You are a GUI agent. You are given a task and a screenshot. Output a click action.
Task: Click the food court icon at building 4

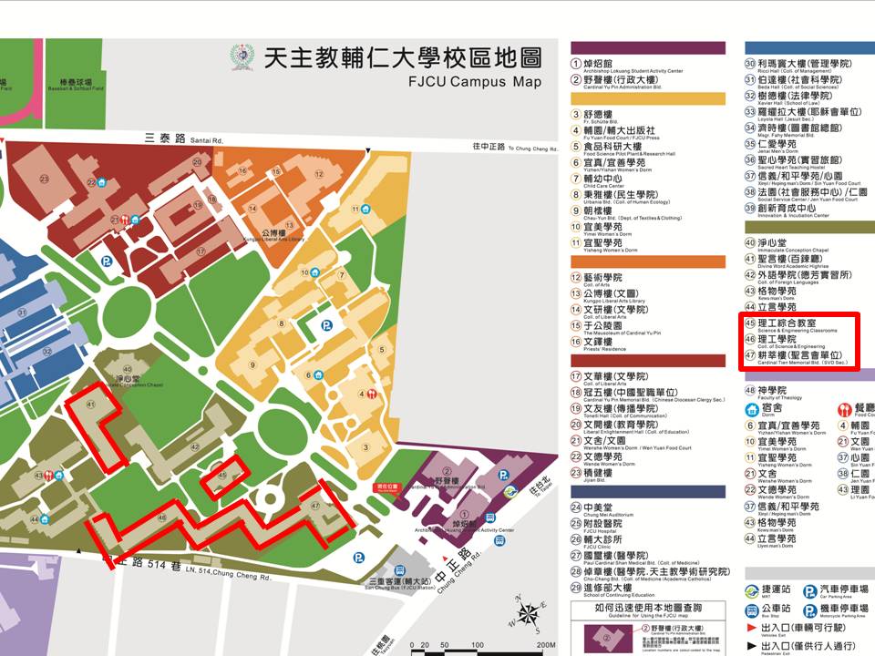pyautogui.click(x=373, y=395)
